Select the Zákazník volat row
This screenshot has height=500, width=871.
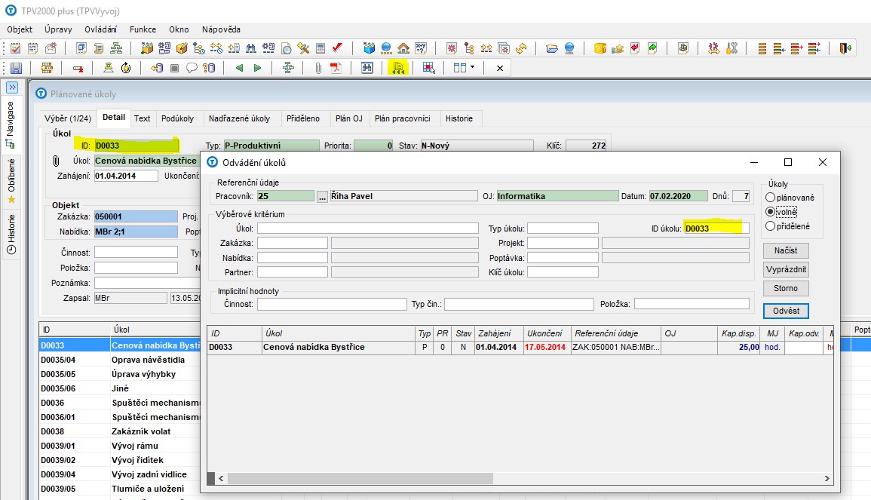coord(119,431)
